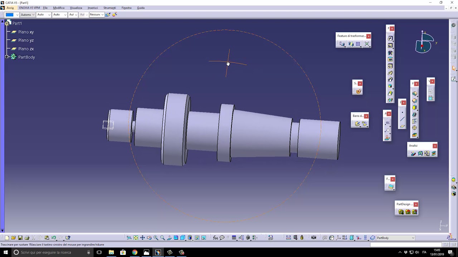Screen dimensions: 458x257
Task: Select the Hole tool icon
Action: pyautogui.click(x=390, y=66)
